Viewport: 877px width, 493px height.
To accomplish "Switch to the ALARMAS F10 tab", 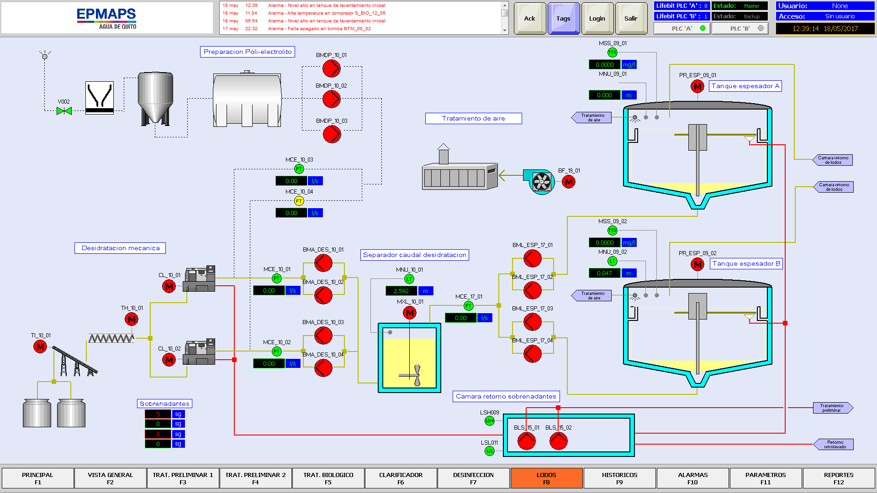I will click(692, 478).
